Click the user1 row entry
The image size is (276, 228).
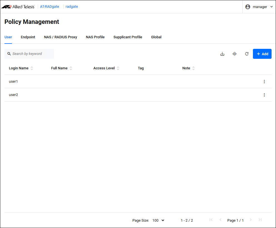tap(13, 82)
